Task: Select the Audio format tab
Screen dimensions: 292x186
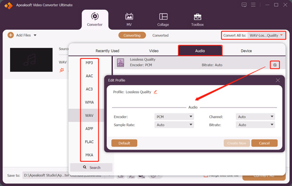Action: tap(200, 51)
